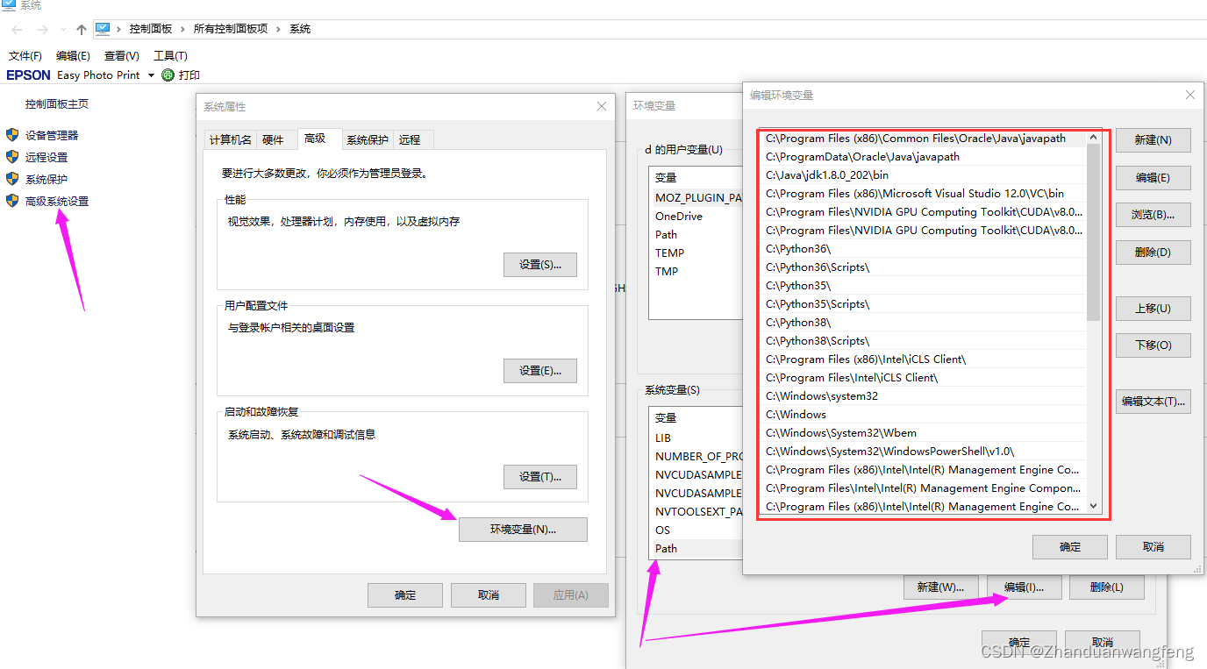Click scroll-up arrow in the path list
This screenshot has width=1207, height=669.
coord(1093,137)
